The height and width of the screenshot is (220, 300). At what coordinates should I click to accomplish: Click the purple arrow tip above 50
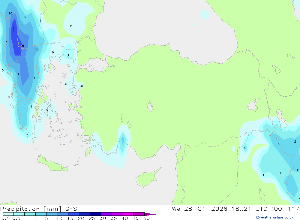(150, 214)
